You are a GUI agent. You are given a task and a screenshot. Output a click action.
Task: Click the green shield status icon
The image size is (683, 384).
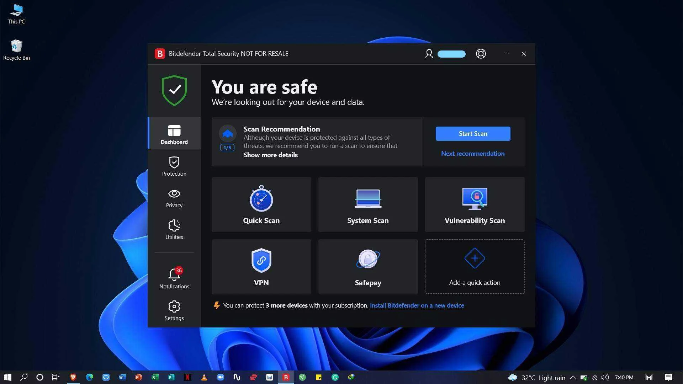coord(174,90)
